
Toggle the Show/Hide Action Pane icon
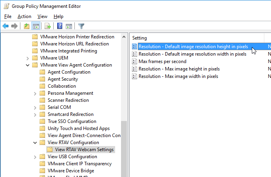[x=69, y=26]
